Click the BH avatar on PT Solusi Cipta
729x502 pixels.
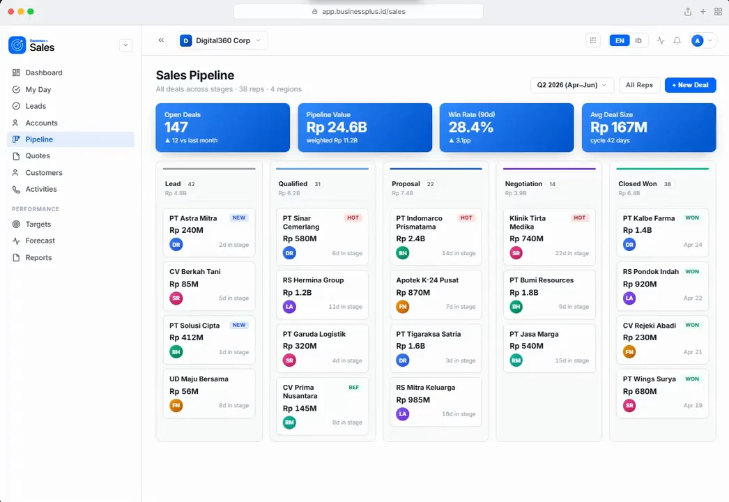tap(176, 352)
